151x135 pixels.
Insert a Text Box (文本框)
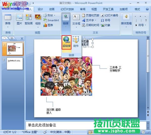[x=76, y=19]
